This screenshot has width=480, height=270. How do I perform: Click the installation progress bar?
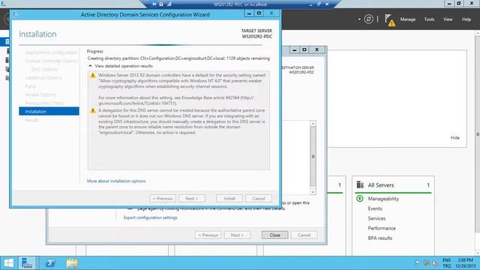[140, 45]
